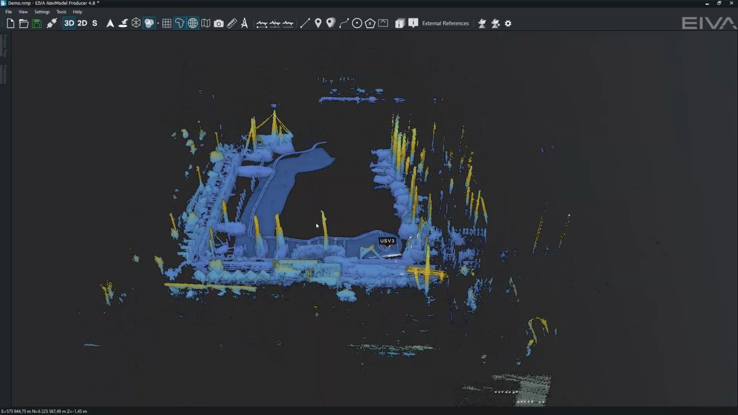Toggle the globe map icon
The height and width of the screenshot is (415, 738).
pos(193,23)
